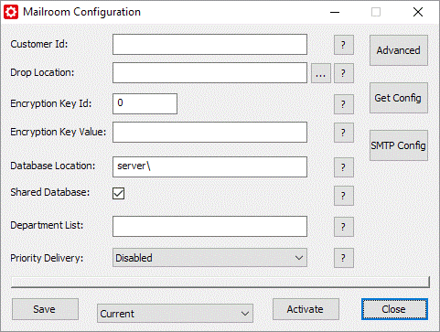Click the Encryption Key Id field
Viewport: 440px width, 332px height.
(x=145, y=104)
